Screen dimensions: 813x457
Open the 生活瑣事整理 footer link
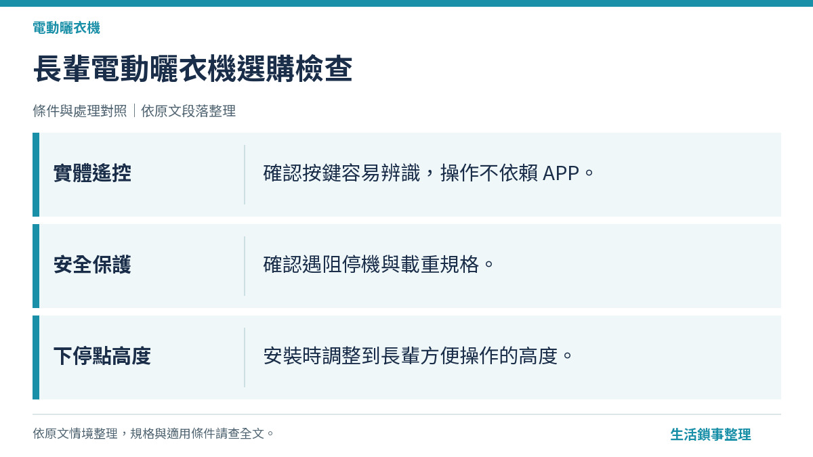[x=711, y=435]
